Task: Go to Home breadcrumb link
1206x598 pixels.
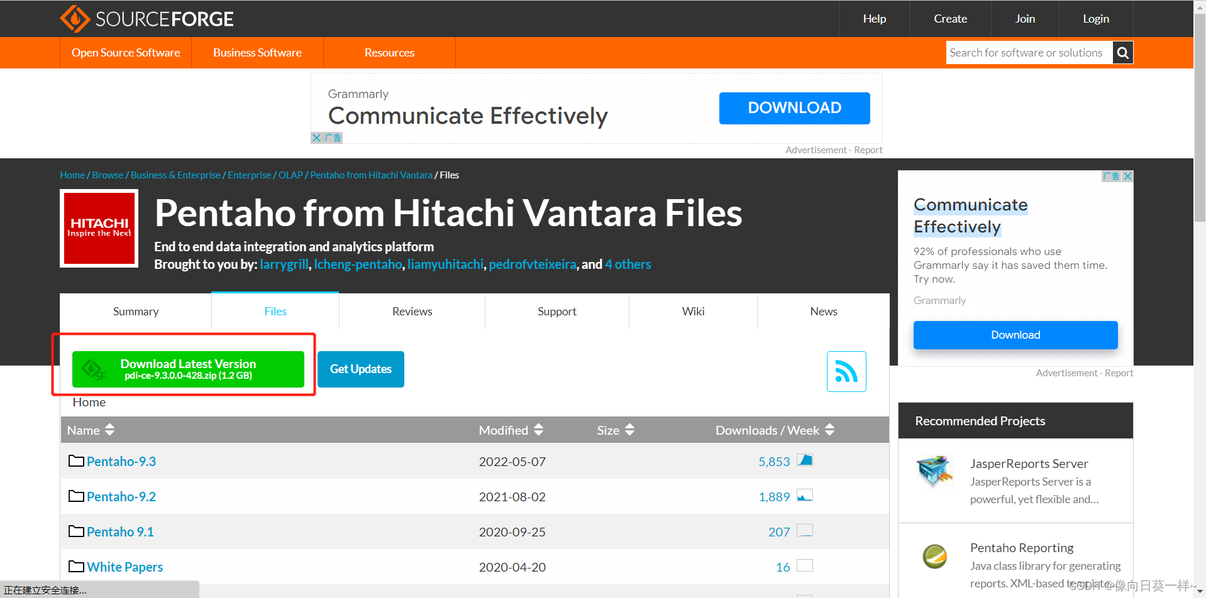Action: [72, 175]
